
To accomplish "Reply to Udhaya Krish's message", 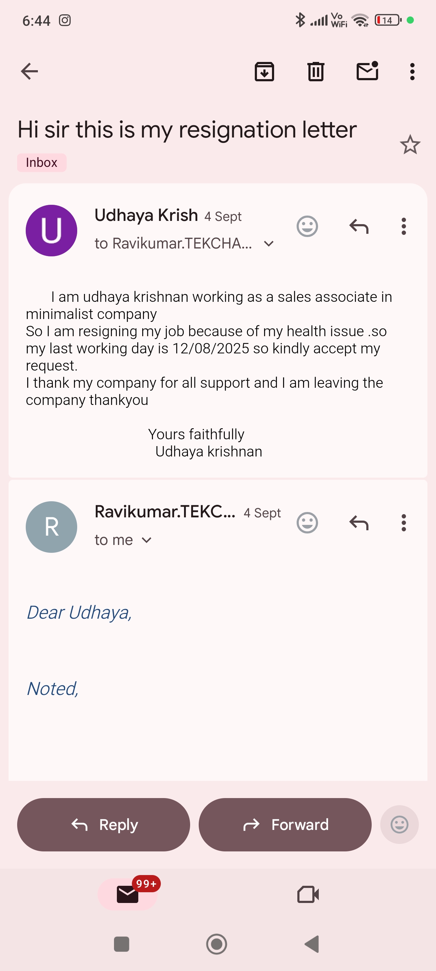I will tap(358, 226).
